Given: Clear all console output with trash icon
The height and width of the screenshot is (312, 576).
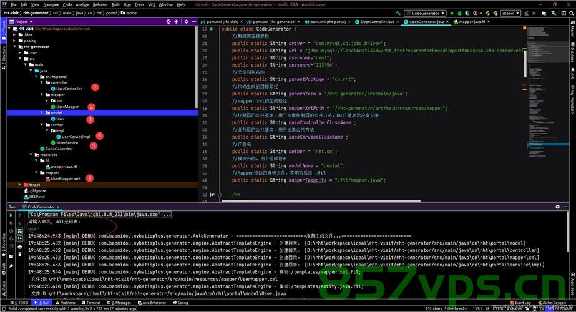Looking at the screenshot, I should [x=20, y=255].
